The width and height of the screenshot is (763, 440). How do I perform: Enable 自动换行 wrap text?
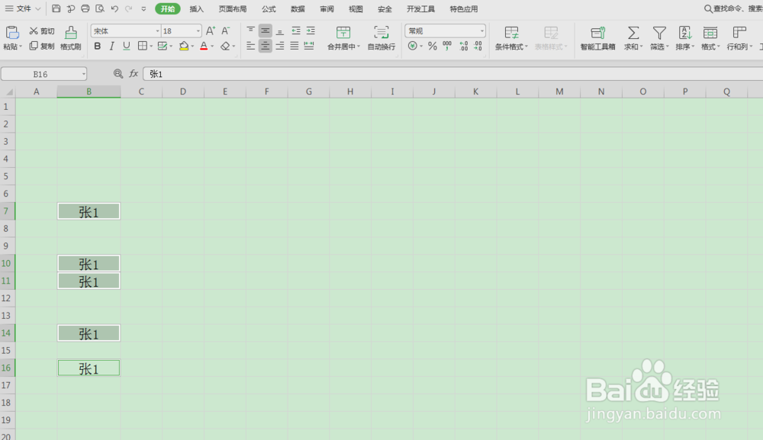point(381,38)
